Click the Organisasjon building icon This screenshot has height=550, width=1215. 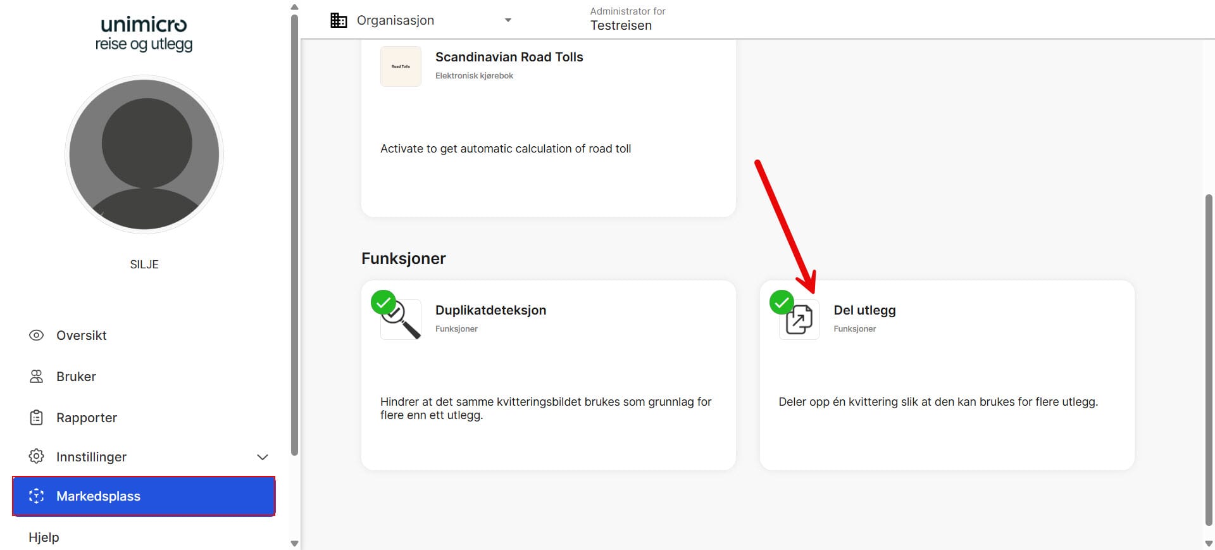coord(339,20)
